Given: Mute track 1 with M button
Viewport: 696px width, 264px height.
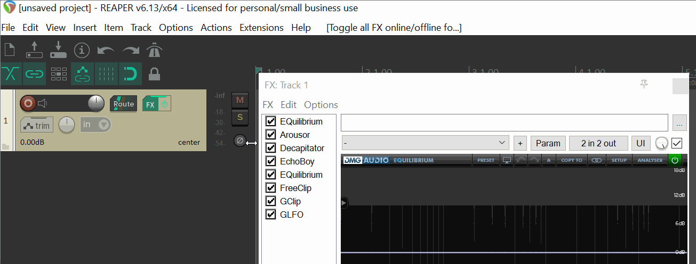Looking at the screenshot, I should 240,100.
